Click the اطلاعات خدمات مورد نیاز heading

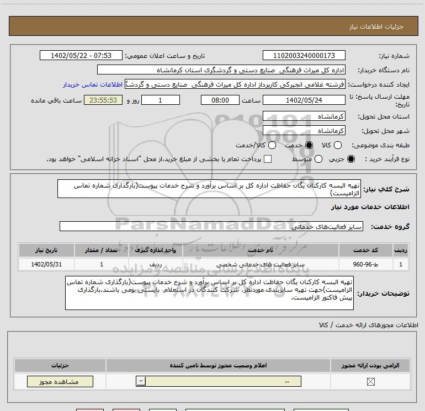(x=370, y=207)
